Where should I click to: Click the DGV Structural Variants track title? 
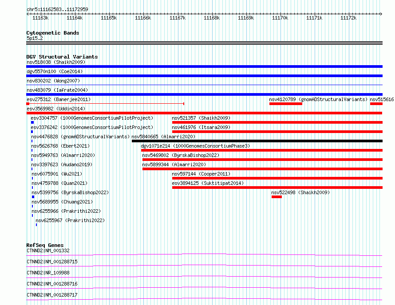(62, 57)
